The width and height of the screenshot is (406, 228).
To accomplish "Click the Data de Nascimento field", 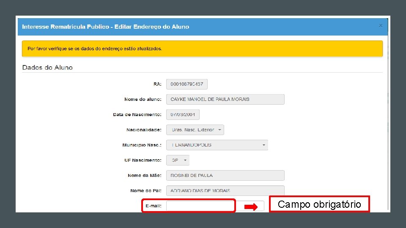I will [x=183, y=114].
